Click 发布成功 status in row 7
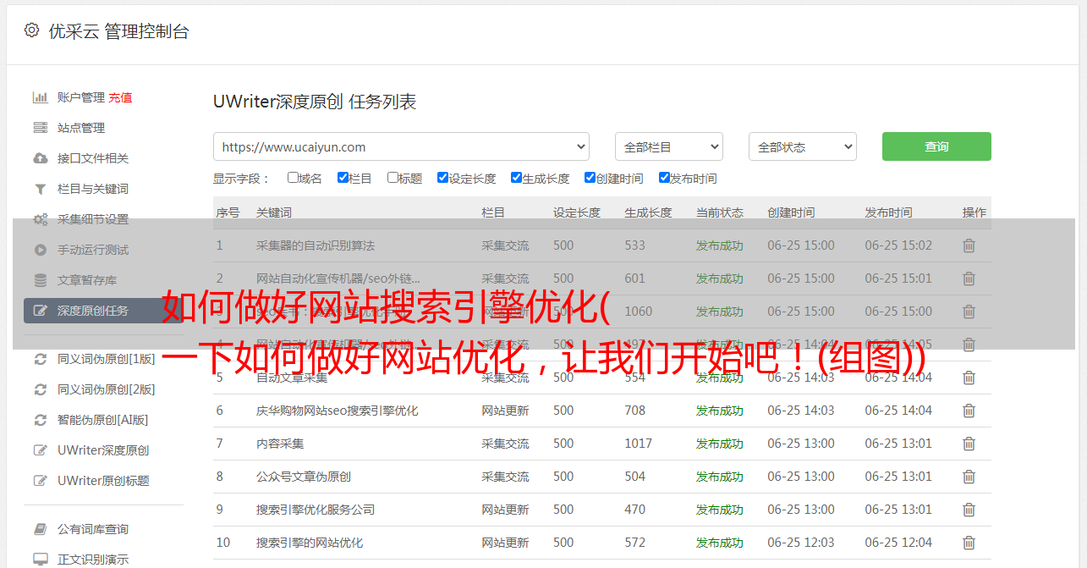Screen dimensions: 1087x568 (720, 444)
